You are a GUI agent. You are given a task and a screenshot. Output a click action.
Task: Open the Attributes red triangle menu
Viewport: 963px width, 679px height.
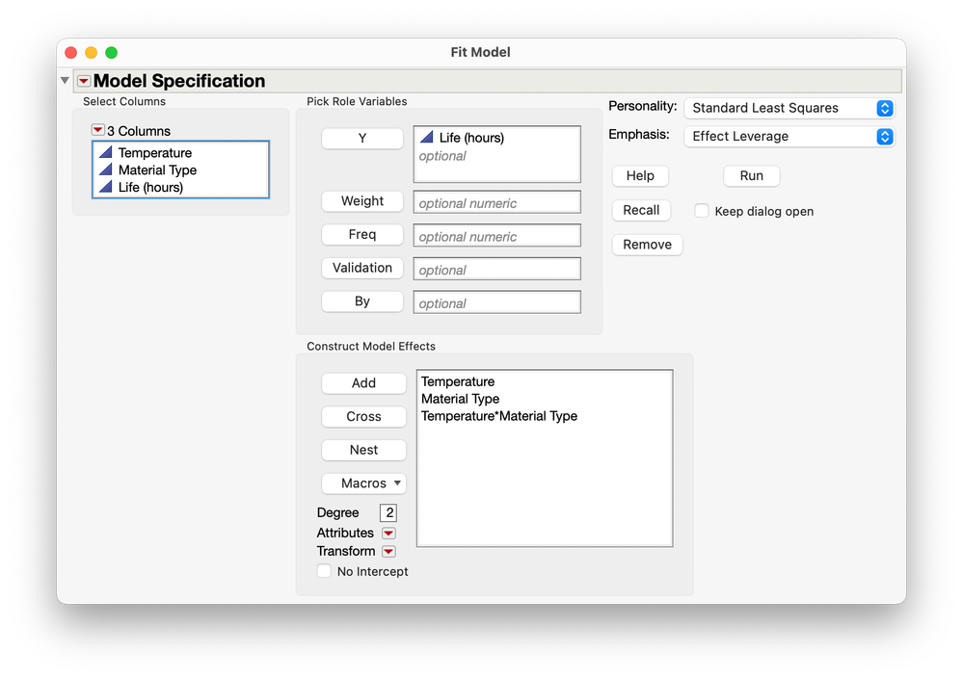tap(388, 533)
